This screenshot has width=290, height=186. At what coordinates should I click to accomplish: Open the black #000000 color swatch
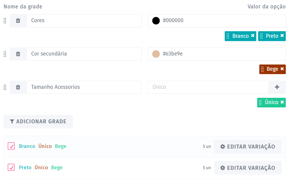point(156,21)
